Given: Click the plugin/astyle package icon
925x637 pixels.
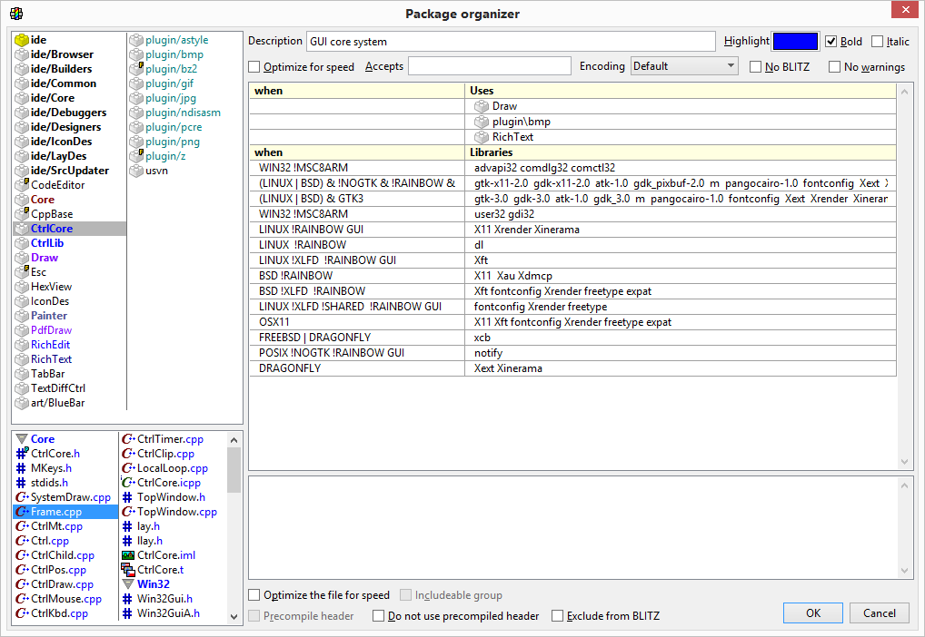Looking at the screenshot, I should pos(135,40).
